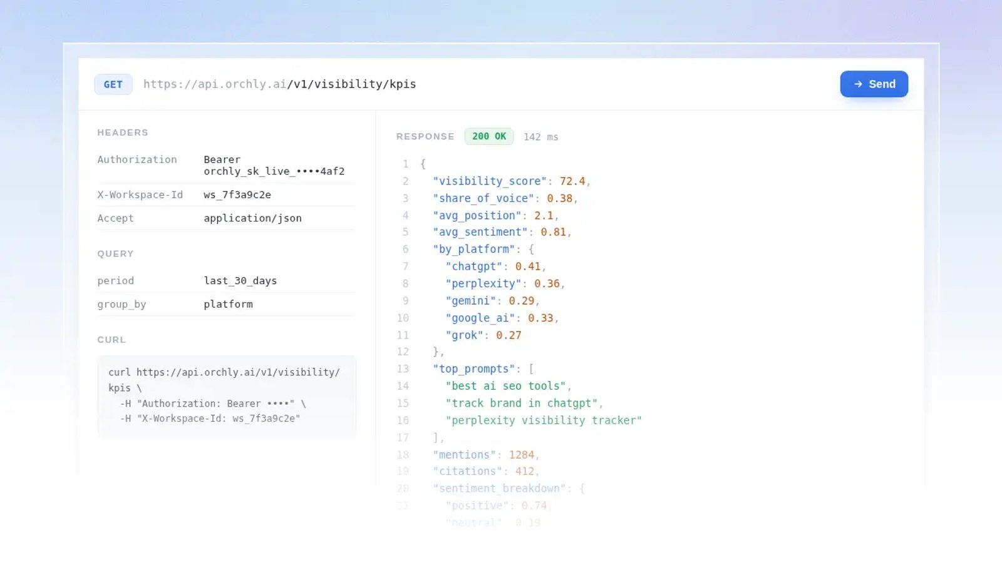Image resolution: width=1002 pixels, height=563 pixels.
Task: Select the "citations" key
Action: (x=468, y=472)
